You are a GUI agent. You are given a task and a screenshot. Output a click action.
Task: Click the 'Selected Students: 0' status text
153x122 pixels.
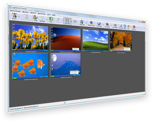pyautogui.click(x=31, y=107)
